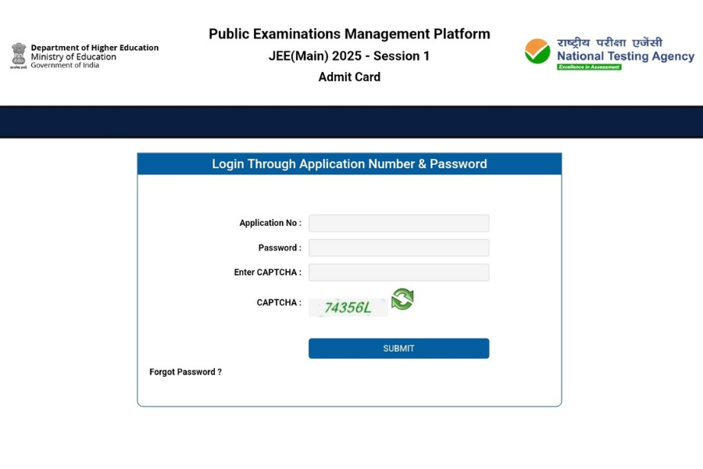Click the National Testing Agency name text
The image size is (703, 469).
[x=624, y=56]
